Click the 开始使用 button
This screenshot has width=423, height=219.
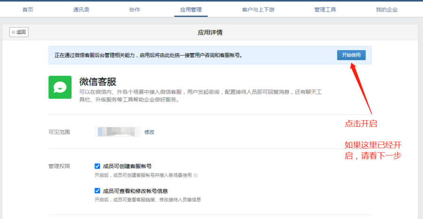[351, 55]
